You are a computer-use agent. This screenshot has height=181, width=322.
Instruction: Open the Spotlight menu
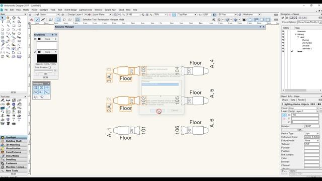coord(44,10)
